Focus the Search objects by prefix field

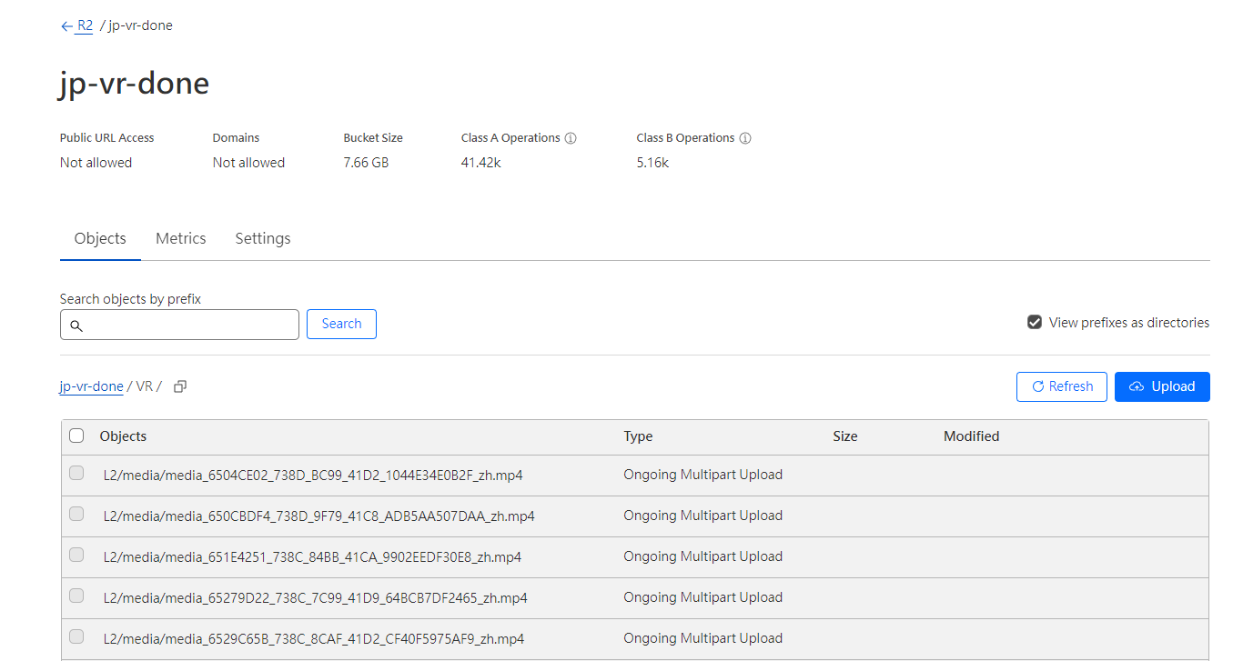tap(189, 325)
